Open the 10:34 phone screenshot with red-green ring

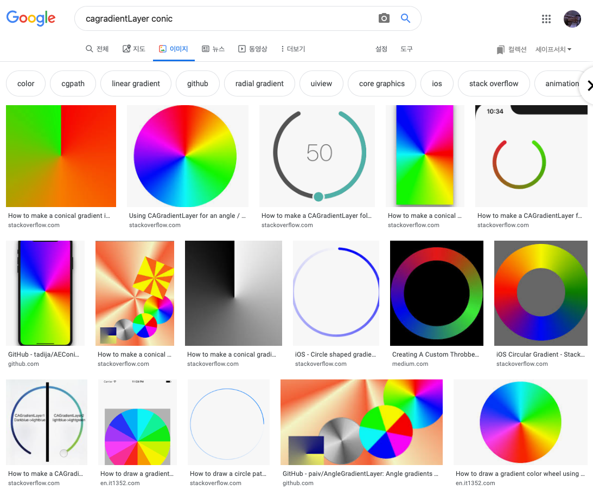tap(531, 156)
